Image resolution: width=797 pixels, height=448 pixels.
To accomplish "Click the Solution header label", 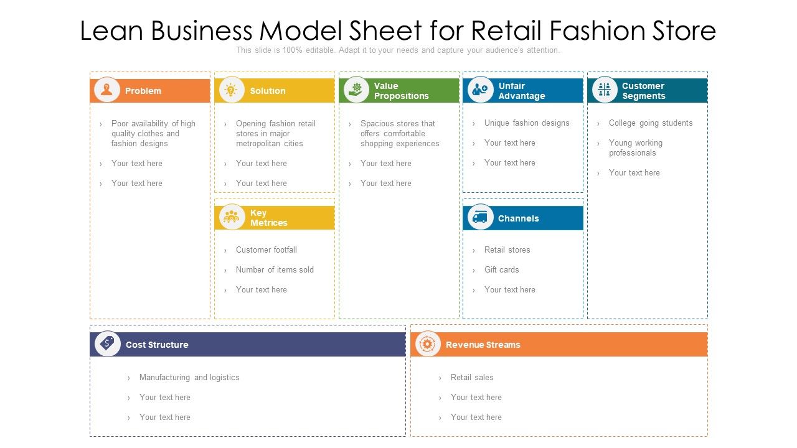I will 268,91.
